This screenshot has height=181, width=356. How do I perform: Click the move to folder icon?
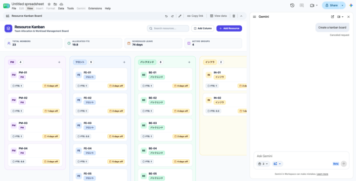[x=55, y=4]
